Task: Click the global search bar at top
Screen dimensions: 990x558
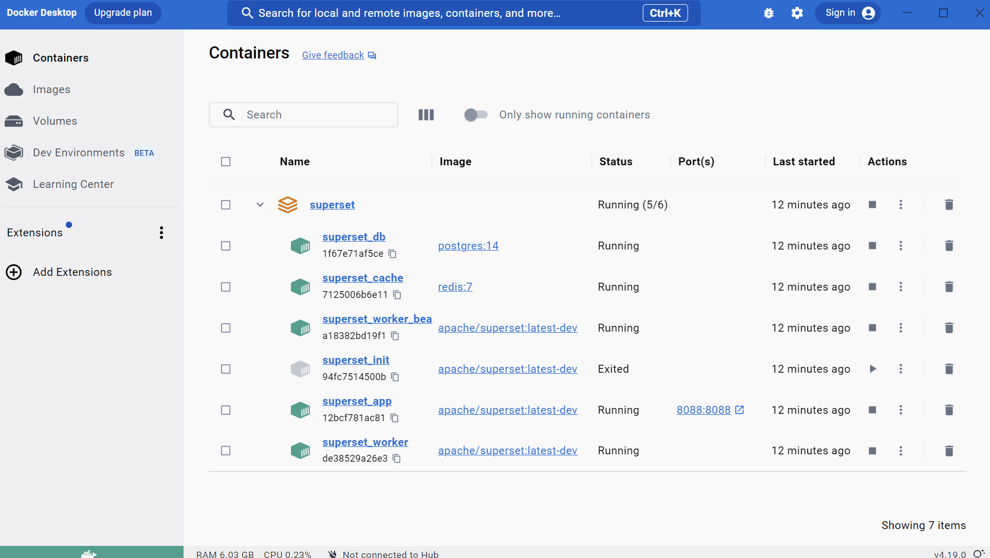Action: click(x=463, y=13)
